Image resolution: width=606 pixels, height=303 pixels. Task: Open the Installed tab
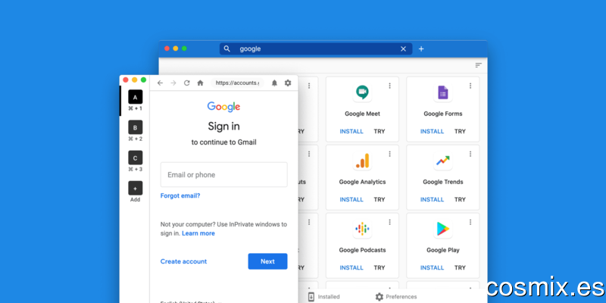click(x=324, y=297)
